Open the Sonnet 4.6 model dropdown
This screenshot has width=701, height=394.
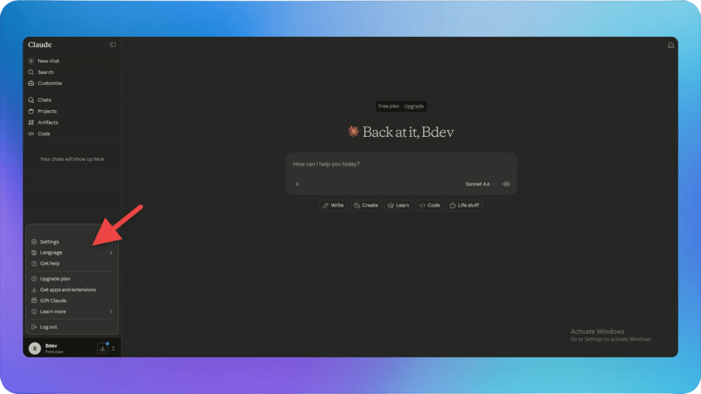coord(480,184)
